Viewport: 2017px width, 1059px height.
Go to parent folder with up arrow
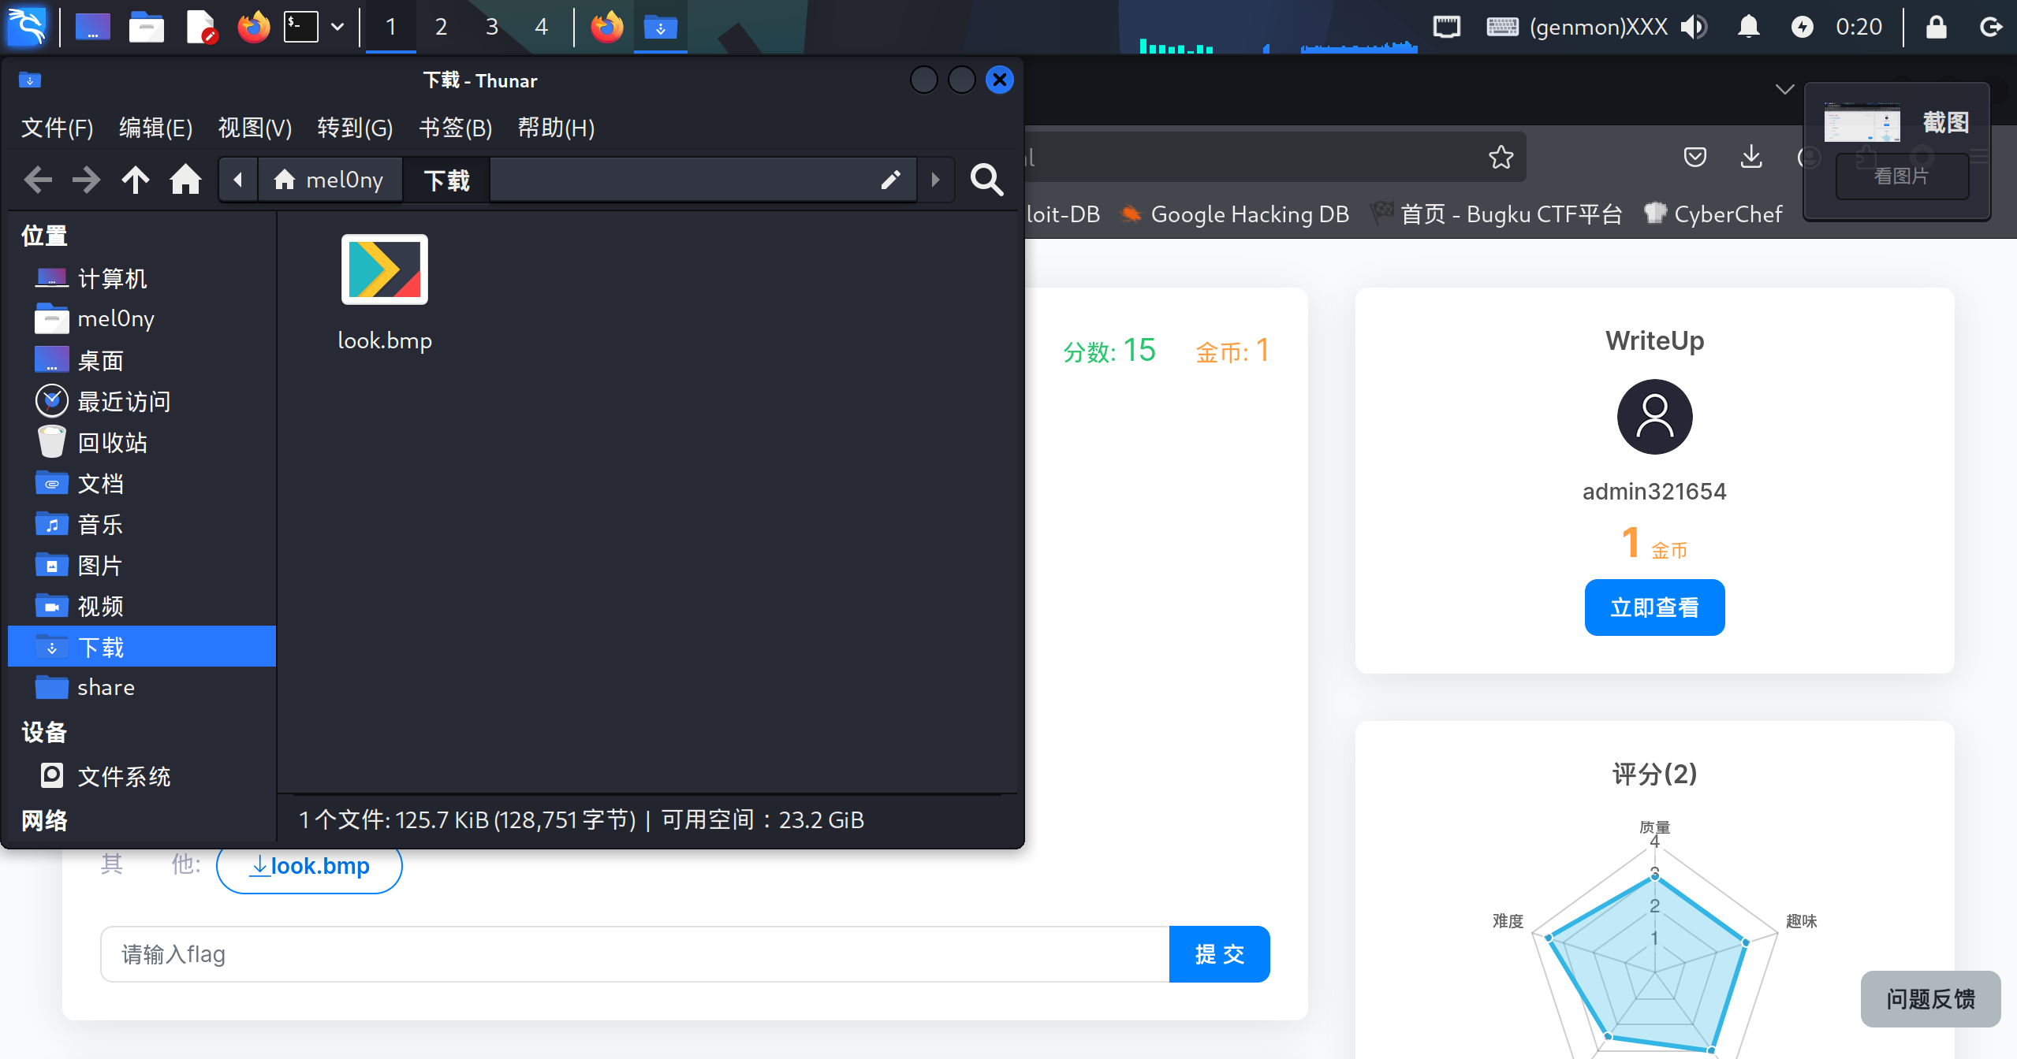tap(136, 180)
